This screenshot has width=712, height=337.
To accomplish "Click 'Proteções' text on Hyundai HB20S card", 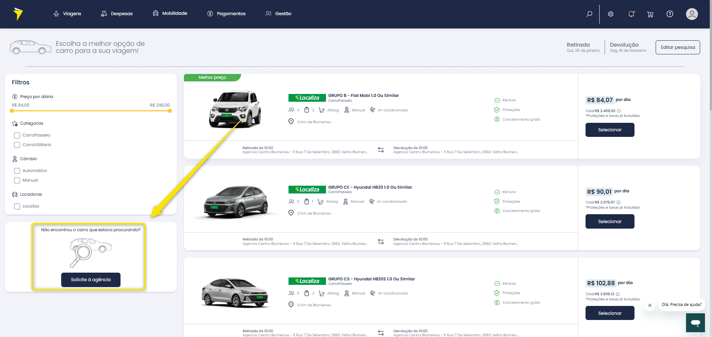I will pyautogui.click(x=511, y=293).
